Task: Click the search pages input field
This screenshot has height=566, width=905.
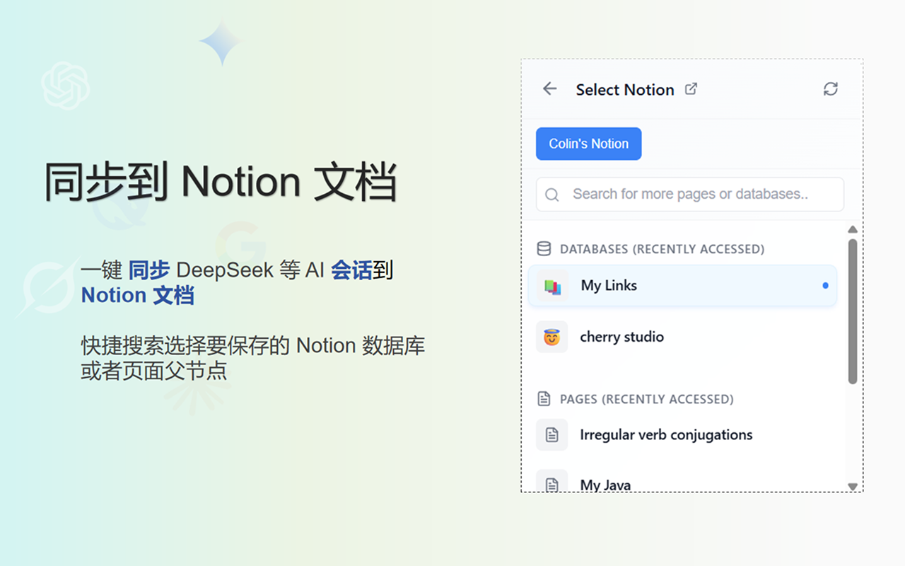Action: point(689,194)
